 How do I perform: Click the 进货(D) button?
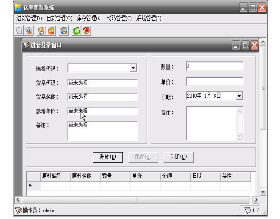click(x=108, y=157)
